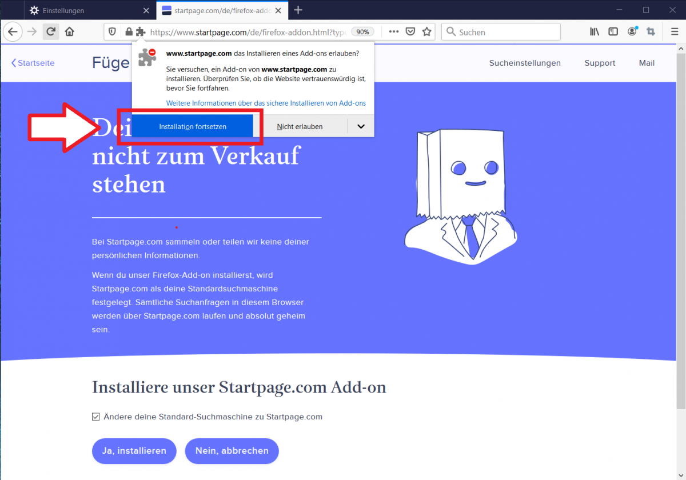This screenshot has height=480, width=686.
Task: Focus the Suchen search field
Action: (502, 32)
